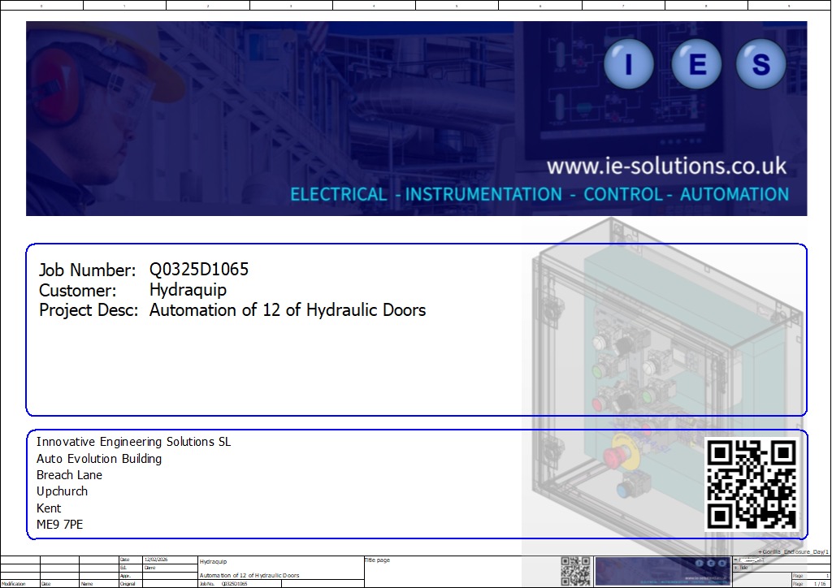Click the blue pushbutton on the enclosure

(626, 489)
